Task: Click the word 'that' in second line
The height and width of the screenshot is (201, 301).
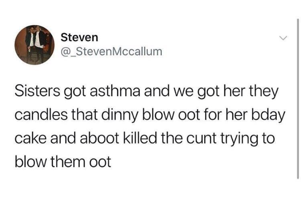Action: point(84,115)
